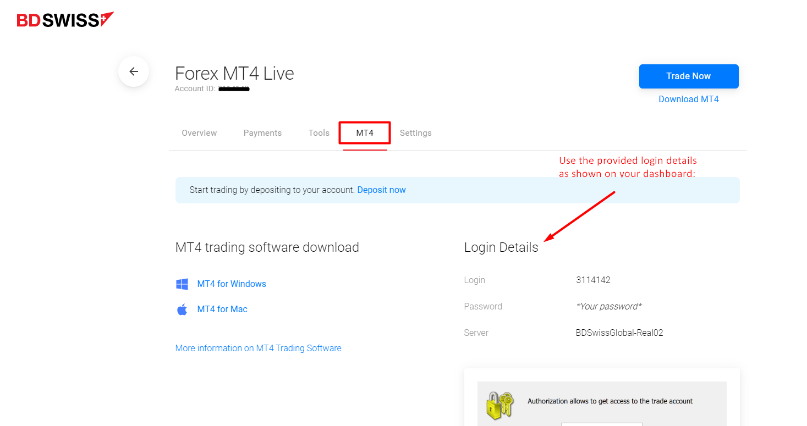The width and height of the screenshot is (807, 426).
Task: Open the Settings tab
Action: tap(416, 133)
